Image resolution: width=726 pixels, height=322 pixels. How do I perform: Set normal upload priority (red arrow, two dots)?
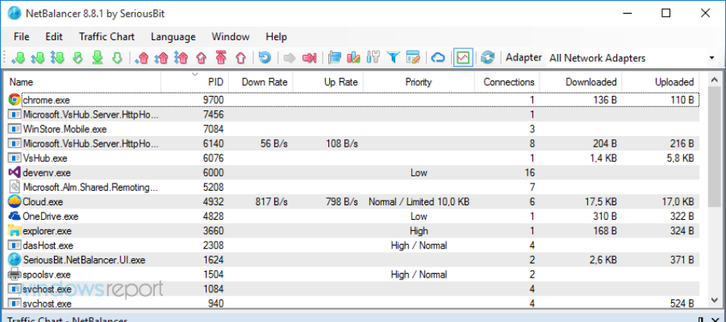[161, 58]
